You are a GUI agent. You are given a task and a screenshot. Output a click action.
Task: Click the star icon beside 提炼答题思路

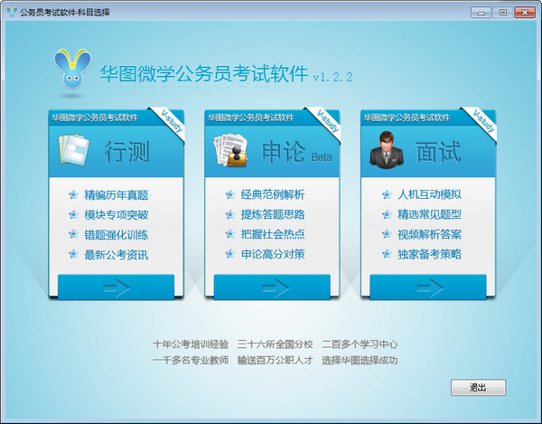pyautogui.click(x=230, y=214)
